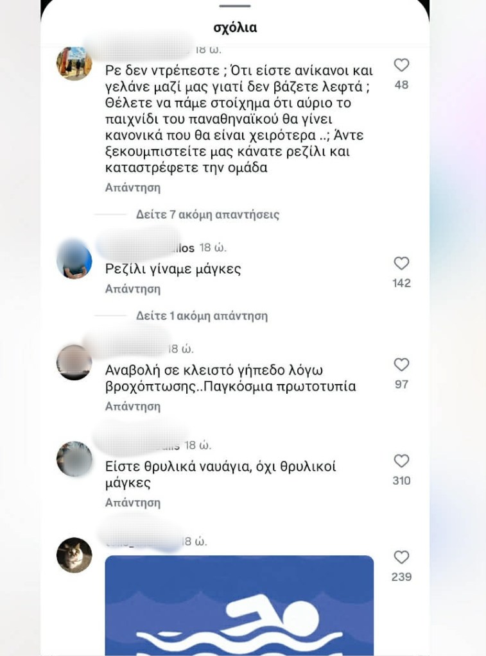Viewport: 486px width, 656px height.
Task: Click Απάντηση under 'Παγκόσμια πρωτοτυπία' comment
Action: click(x=133, y=407)
